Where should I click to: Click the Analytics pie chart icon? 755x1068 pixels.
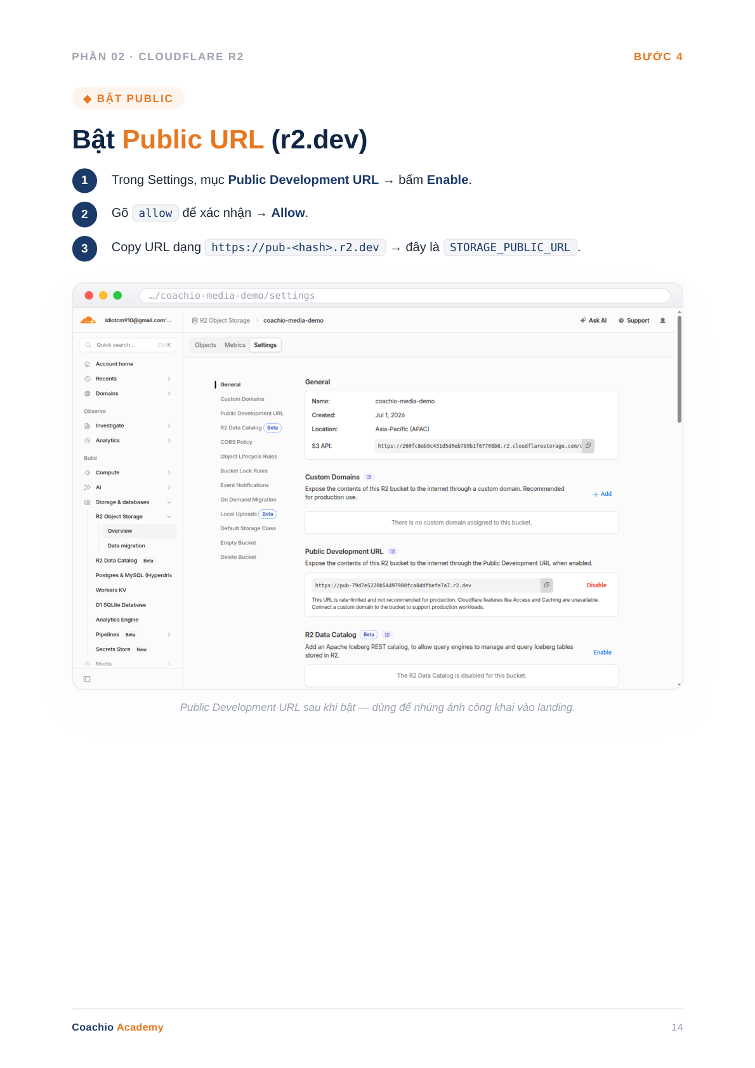88,441
